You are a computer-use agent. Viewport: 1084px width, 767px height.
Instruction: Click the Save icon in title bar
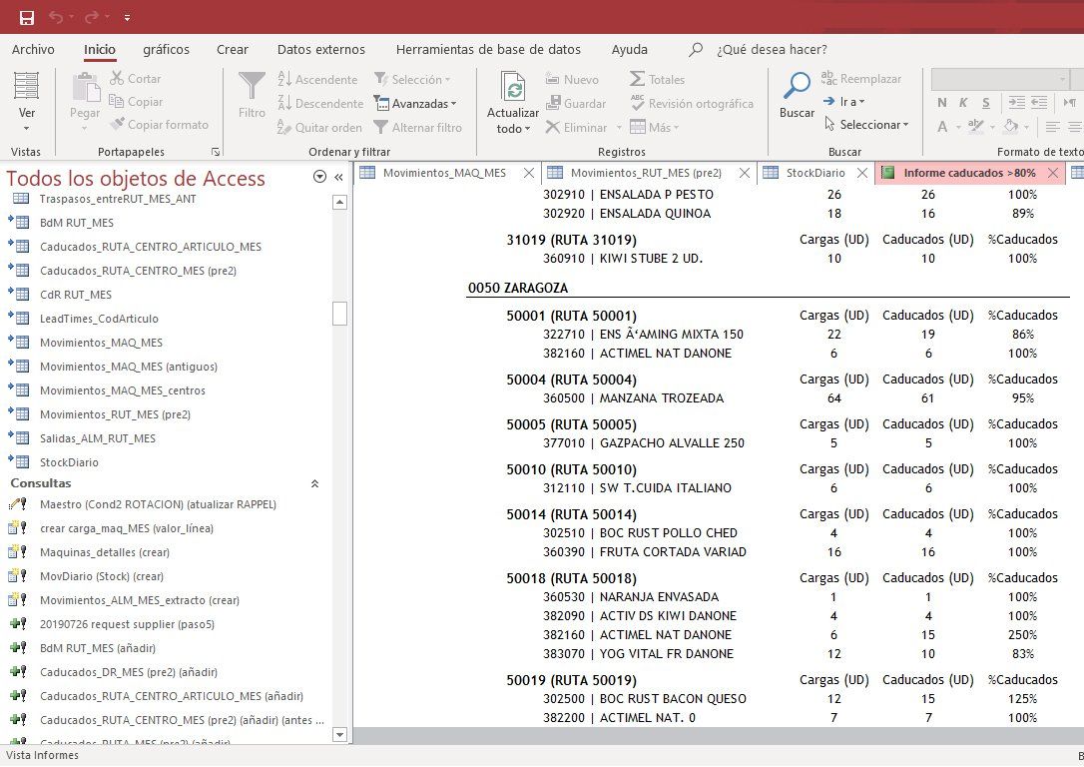[x=26, y=18]
